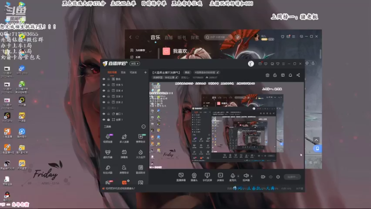Open stream settings with the gear icon
This screenshot has width=371, height=209.
pos(278,177)
